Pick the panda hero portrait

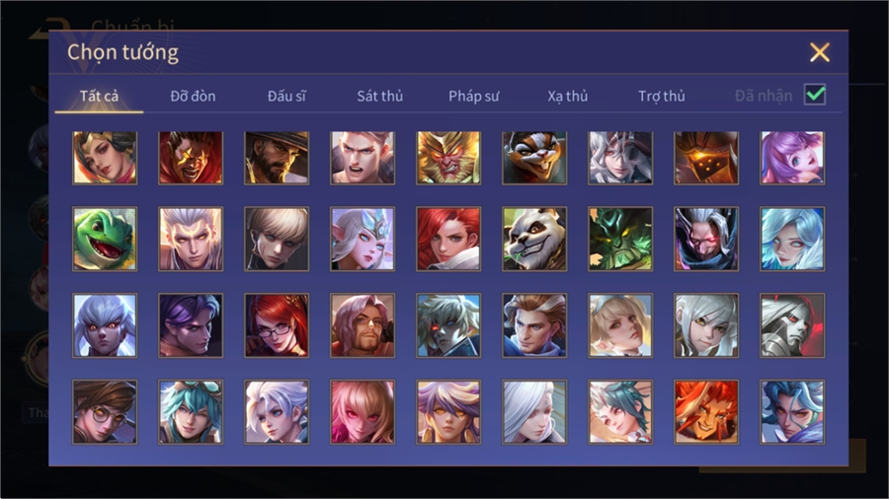coord(534,239)
